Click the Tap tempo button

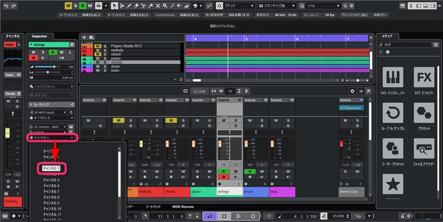[358, 216]
